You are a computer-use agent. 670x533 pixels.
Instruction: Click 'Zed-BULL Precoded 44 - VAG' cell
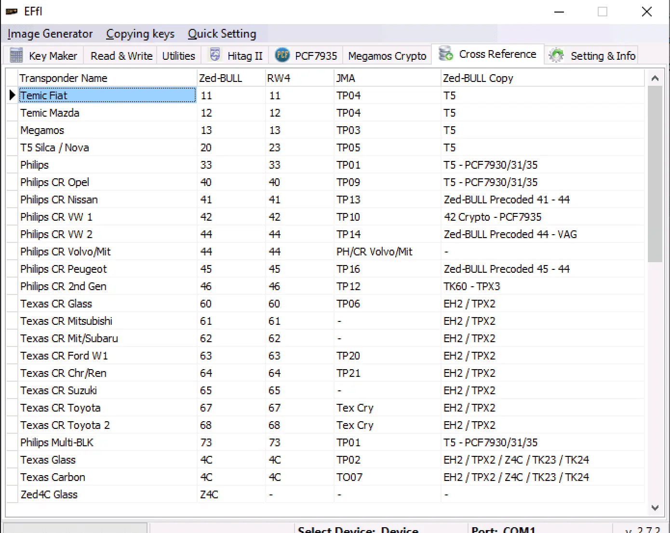click(x=542, y=234)
